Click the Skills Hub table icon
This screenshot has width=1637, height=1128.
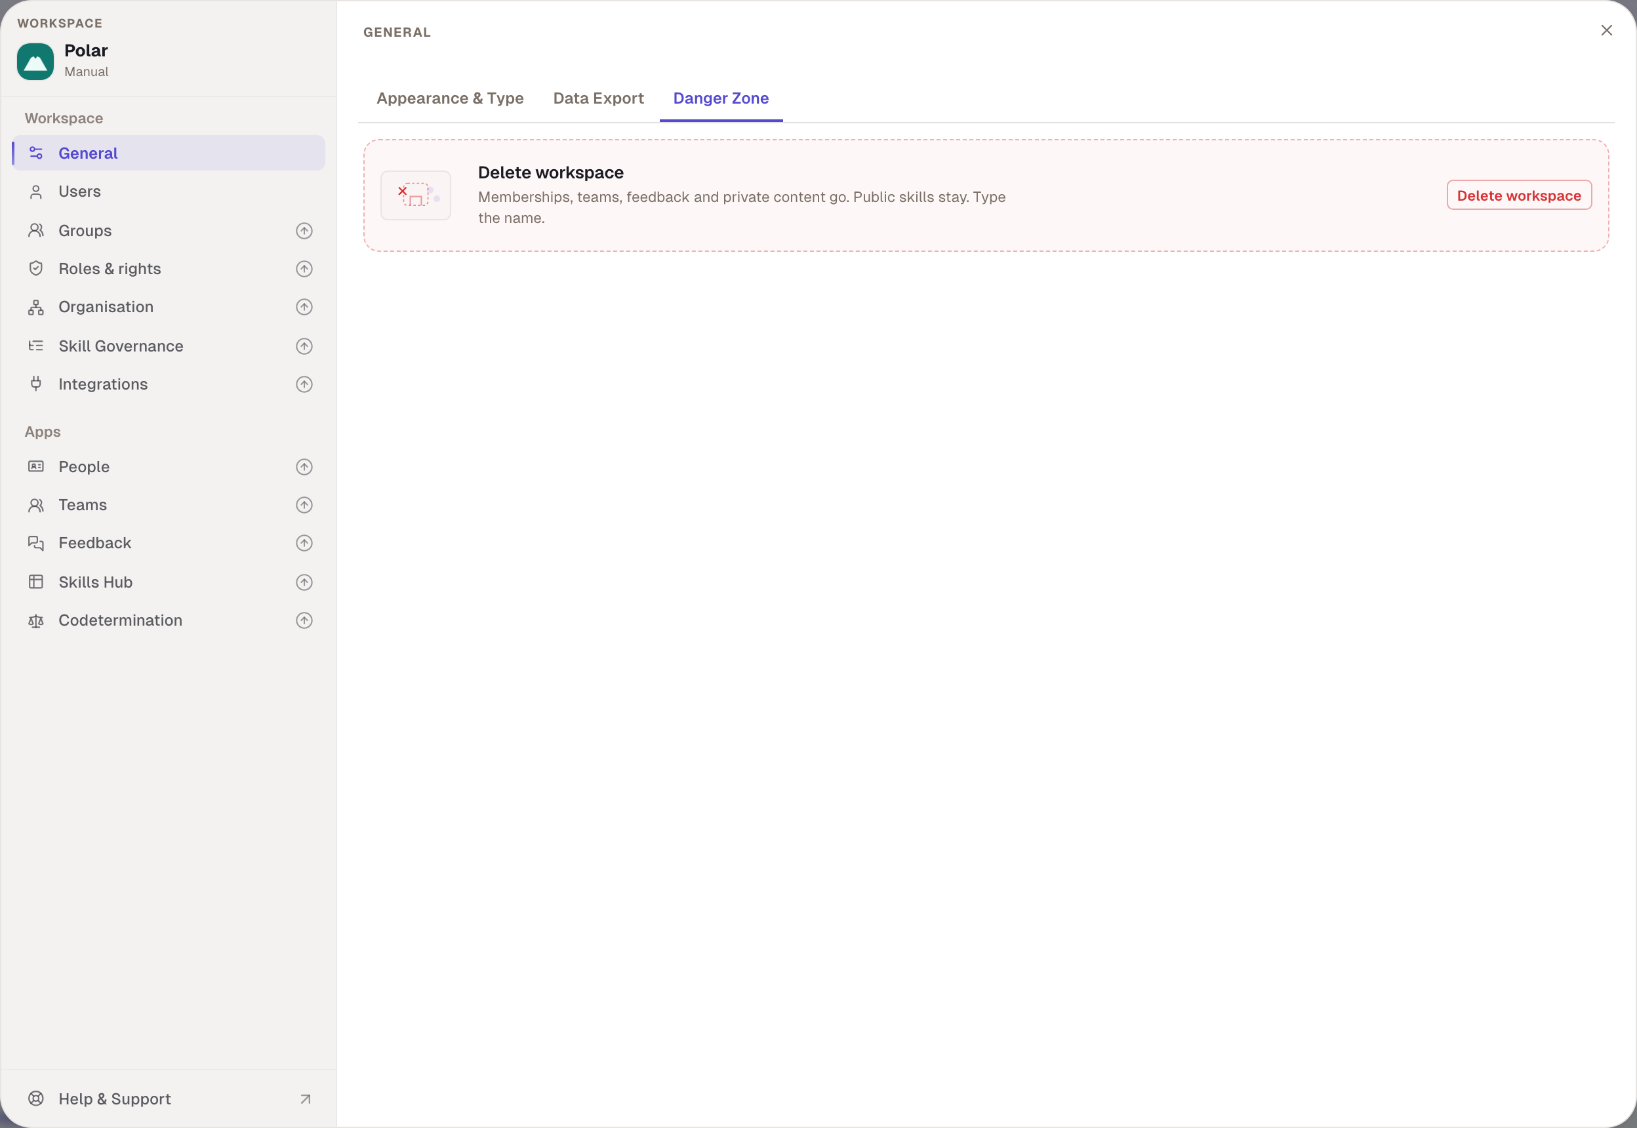pos(36,582)
